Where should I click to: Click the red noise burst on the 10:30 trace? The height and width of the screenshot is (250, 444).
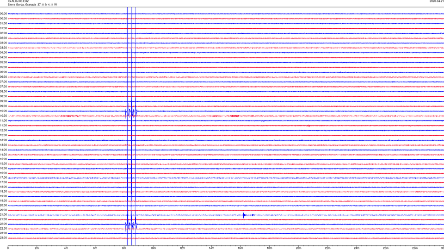tap(235, 116)
